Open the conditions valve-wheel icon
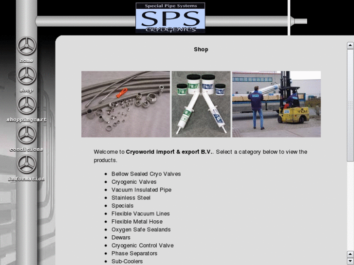The image size is (354, 265). click(x=26, y=135)
